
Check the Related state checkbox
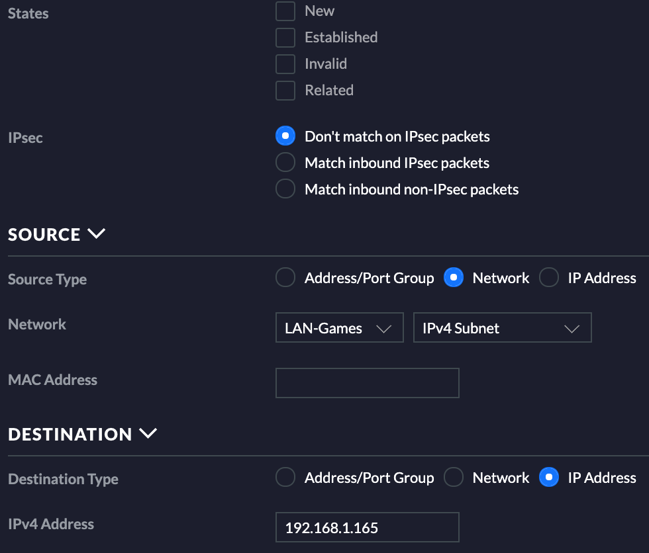pos(285,91)
